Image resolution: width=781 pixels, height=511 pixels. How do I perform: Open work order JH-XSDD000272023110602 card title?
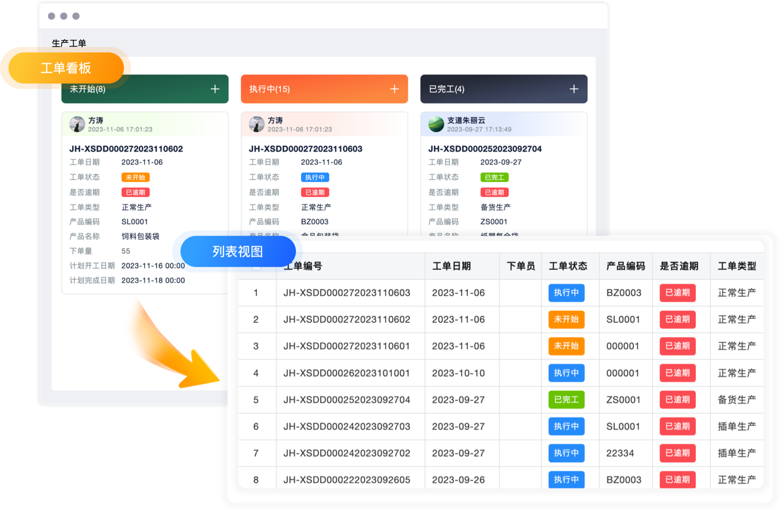[126, 149]
